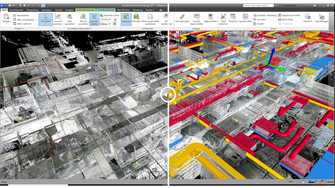The width and height of the screenshot is (335, 188).
Task: Open the BIM 360 Glue tab
Action: point(123,10)
